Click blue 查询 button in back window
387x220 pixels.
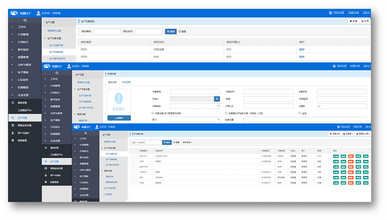pyautogui.click(x=171, y=31)
